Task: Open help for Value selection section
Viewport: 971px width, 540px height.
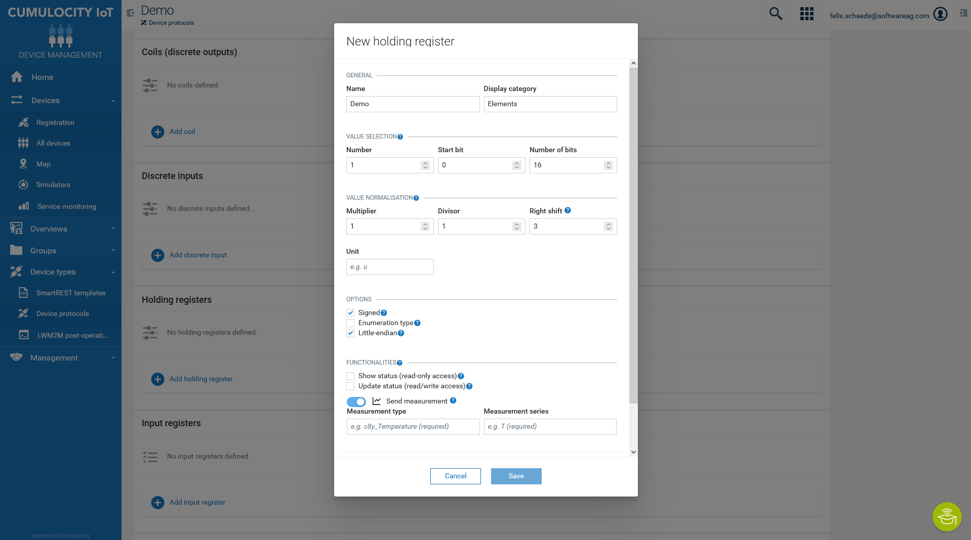Action: (400, 137)
